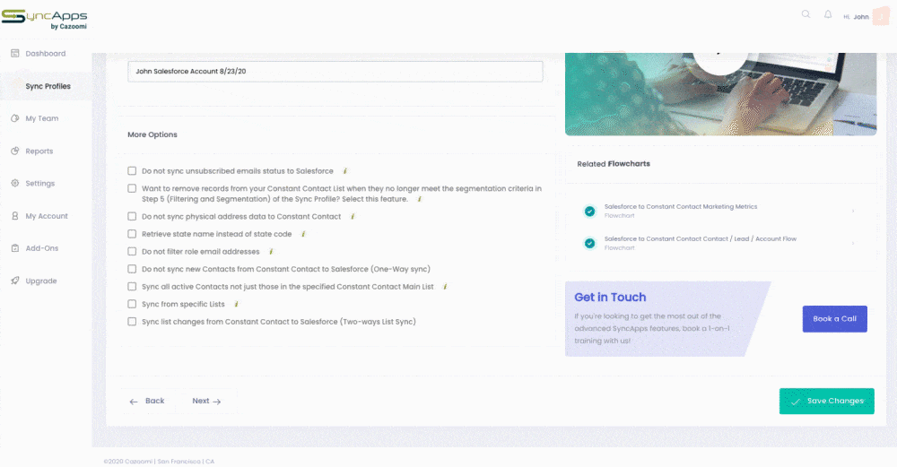Show info for Sync from specific Lists
The image size is (897, 467).
[x=236, y=304]
